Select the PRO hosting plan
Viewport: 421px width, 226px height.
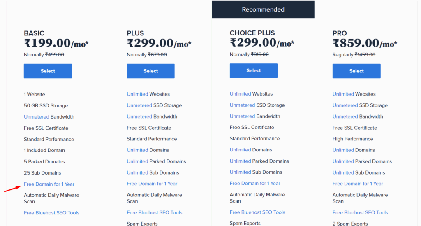point(356,71)
